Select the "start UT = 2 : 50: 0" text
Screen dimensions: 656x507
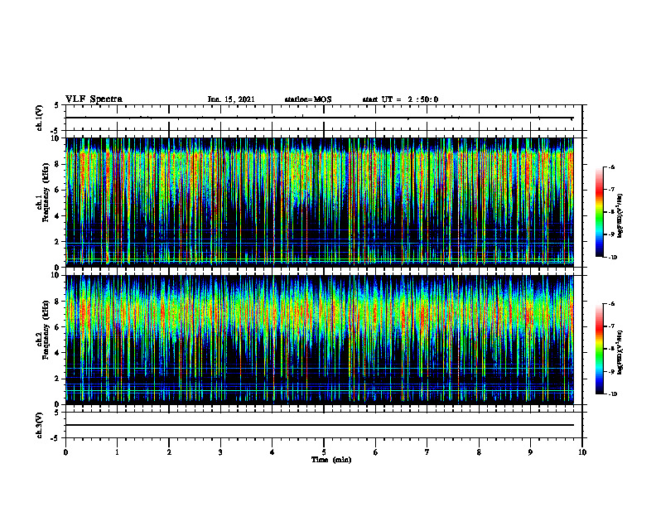400,99
